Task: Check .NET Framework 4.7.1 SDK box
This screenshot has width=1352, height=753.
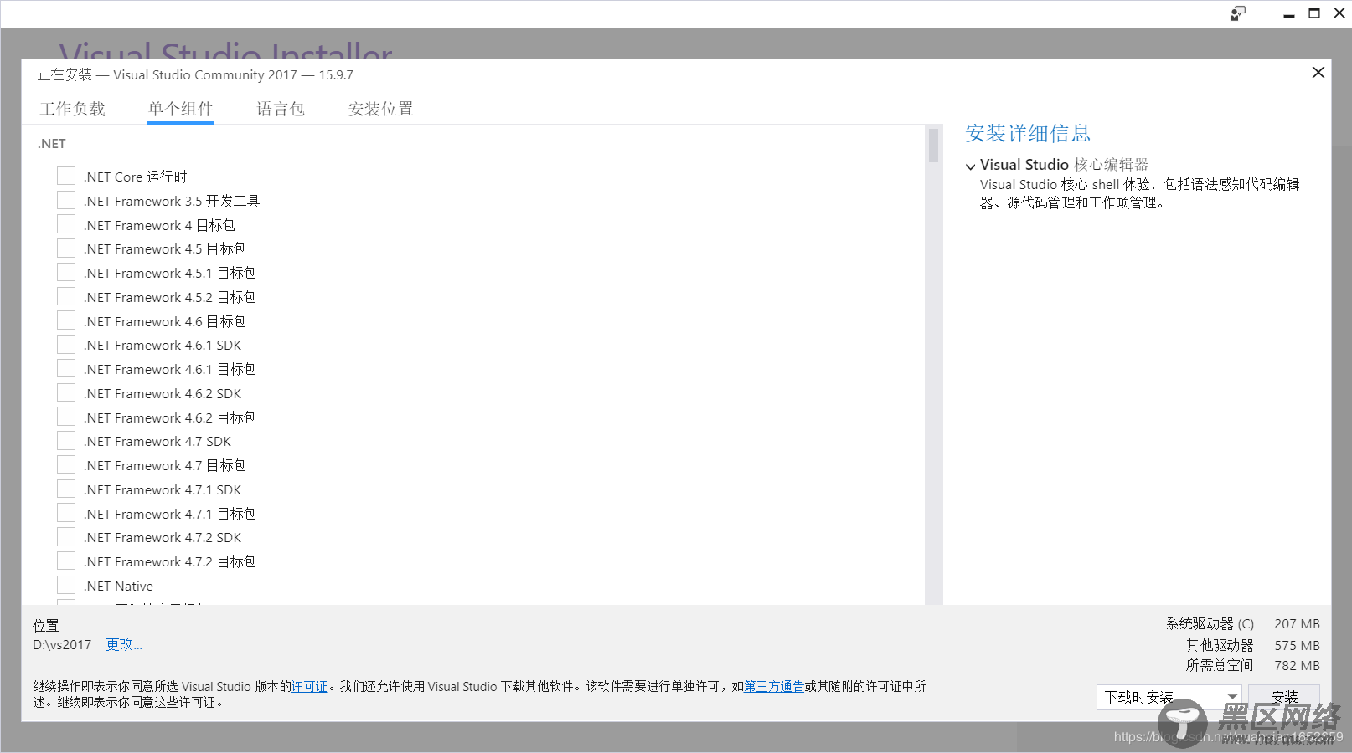Action: click(x=66, y=489)
